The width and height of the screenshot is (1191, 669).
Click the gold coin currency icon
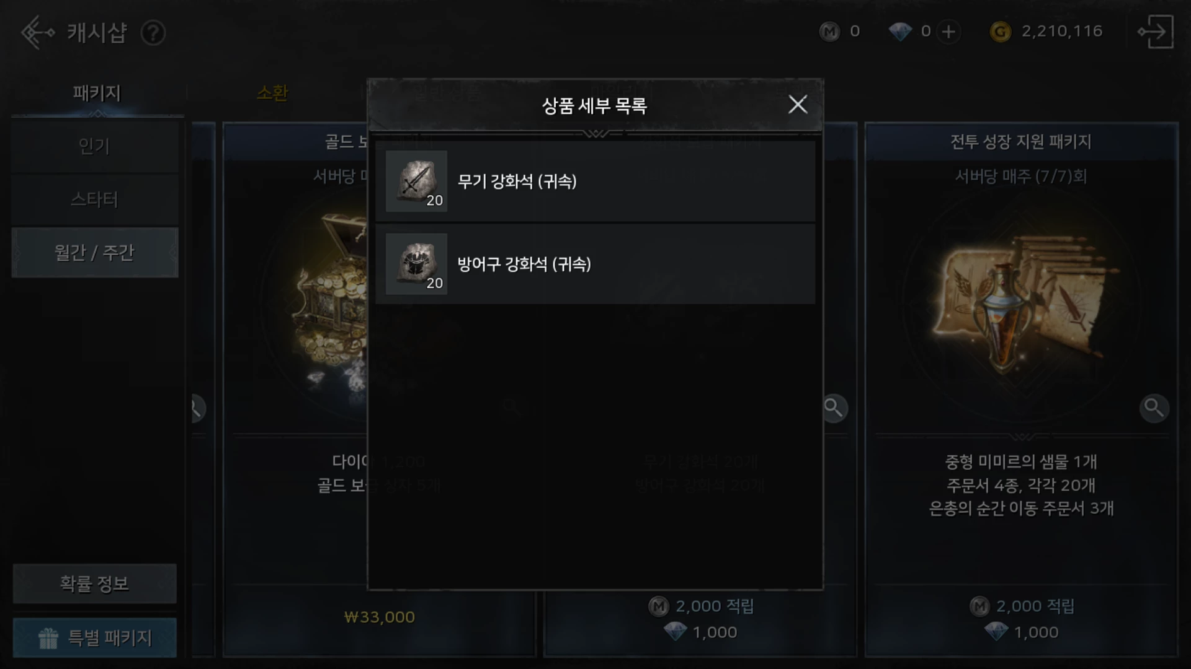tap(1000, 32)
